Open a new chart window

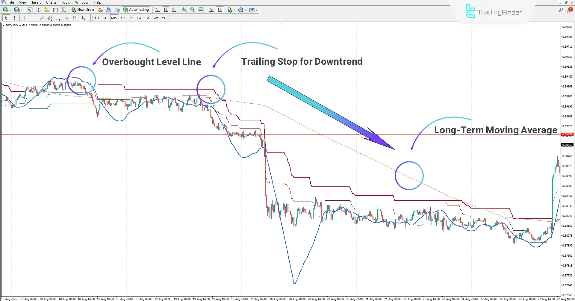coord(5,10)
